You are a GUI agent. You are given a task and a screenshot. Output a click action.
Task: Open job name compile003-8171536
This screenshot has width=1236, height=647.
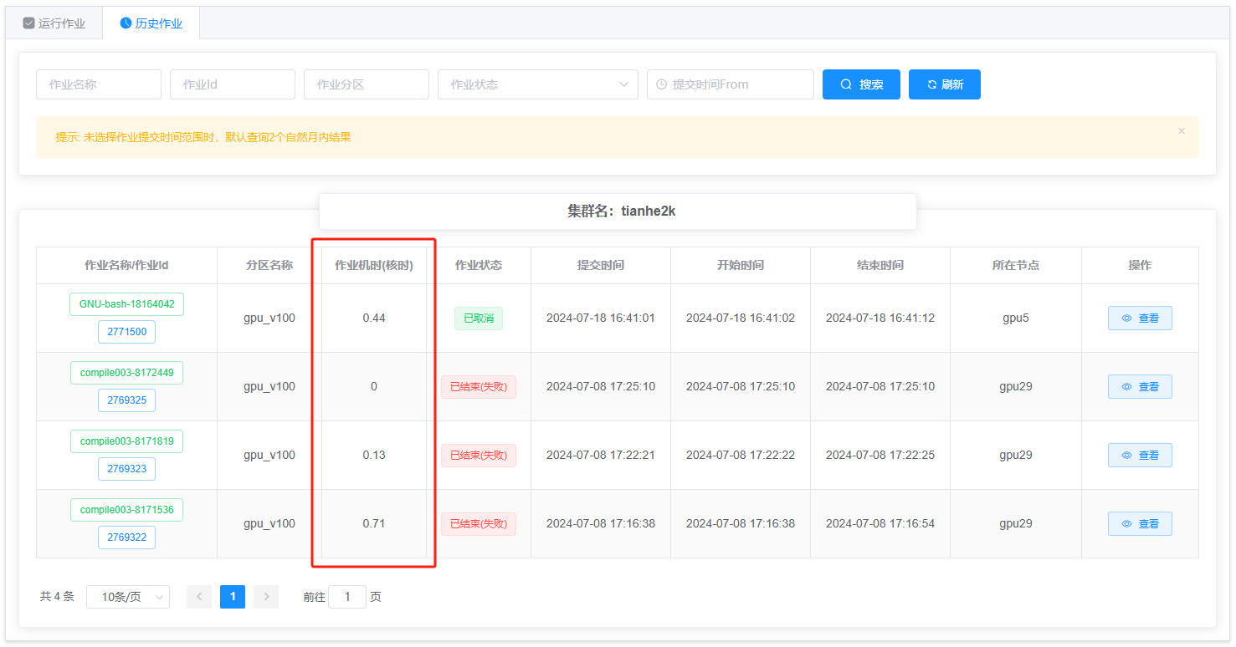pyautogui.click(x=126, y=510)
